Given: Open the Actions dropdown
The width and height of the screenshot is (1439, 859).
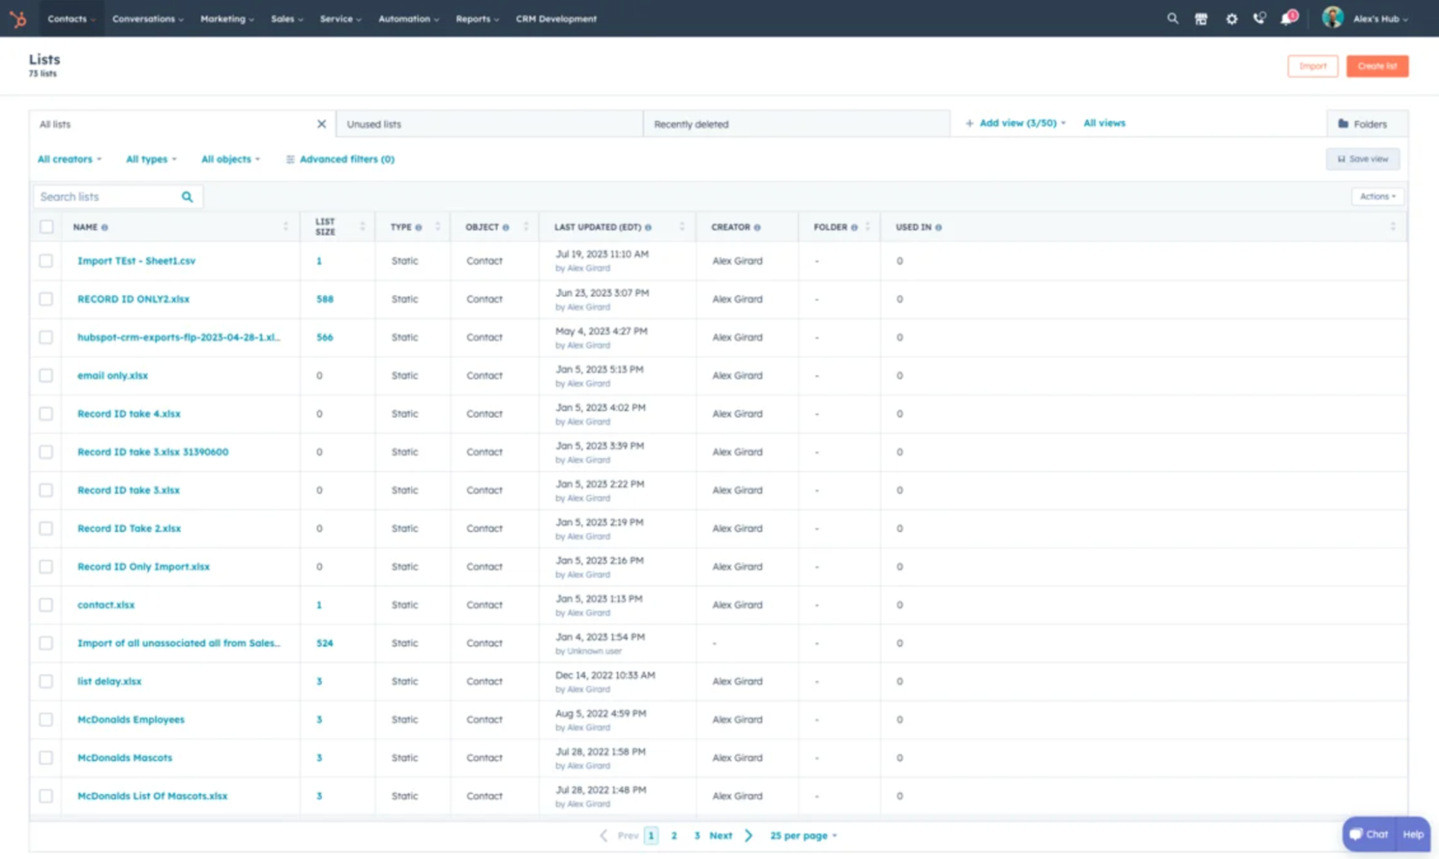Looking at the screenshot, I should [1378, 196].
